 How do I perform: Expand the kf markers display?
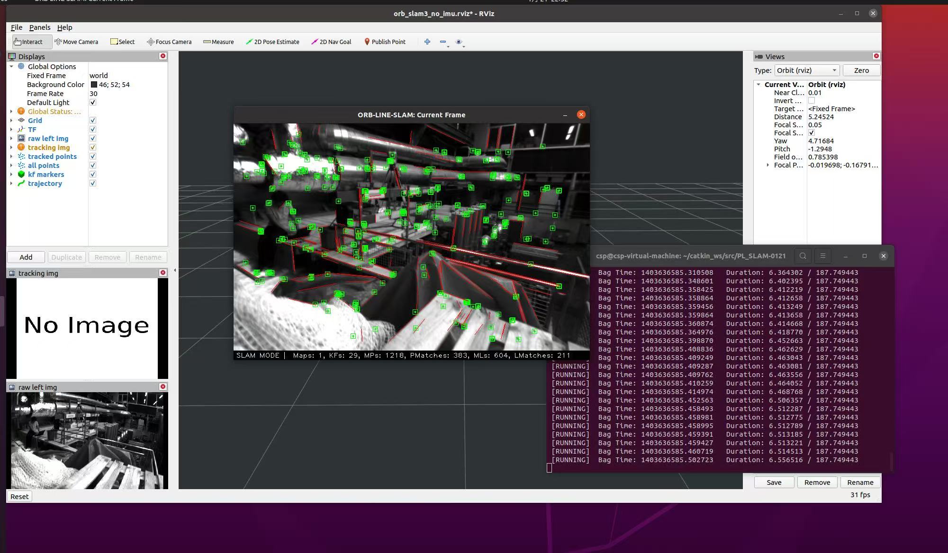click(x=11, y=175)
